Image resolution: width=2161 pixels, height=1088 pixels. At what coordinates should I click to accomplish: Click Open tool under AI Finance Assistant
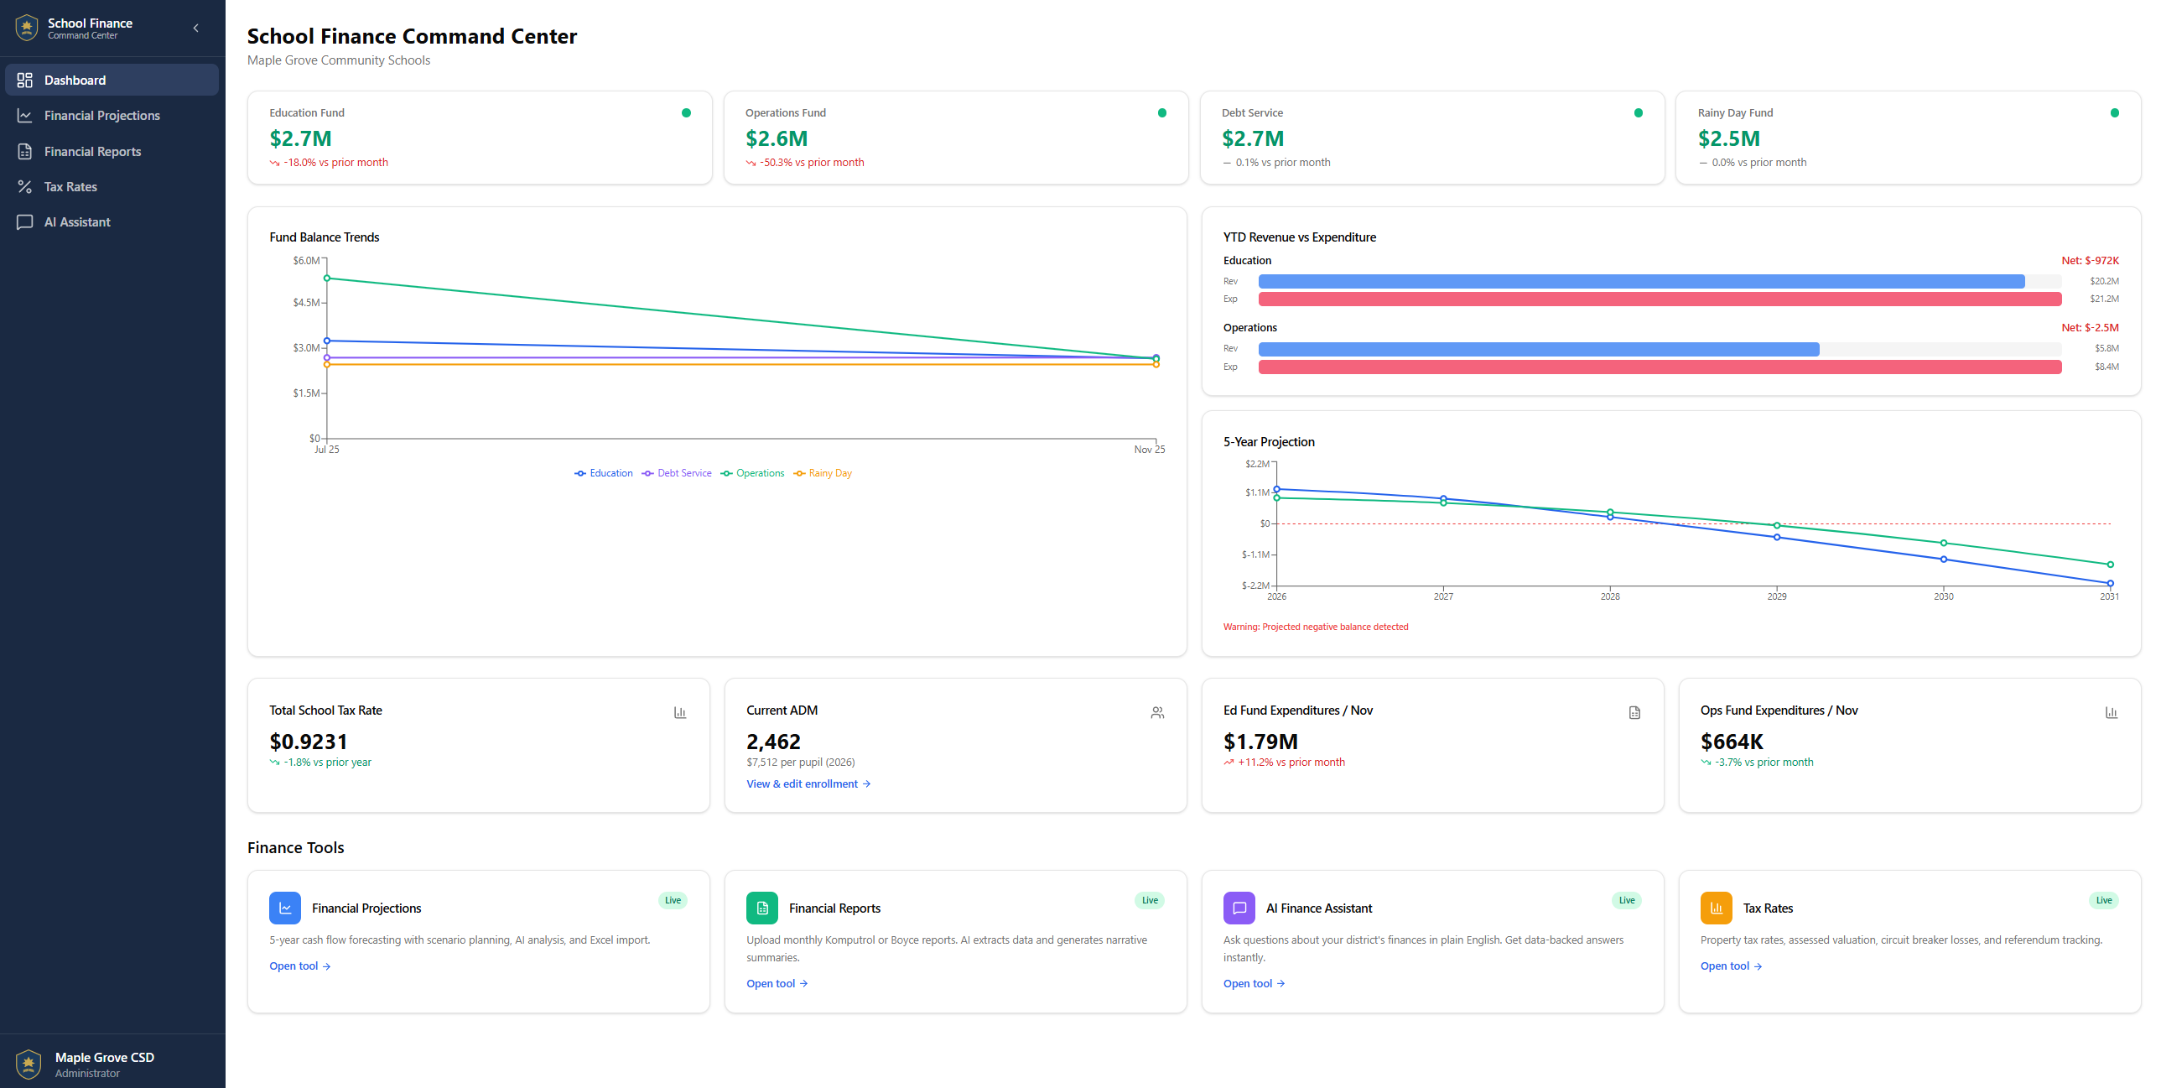click(1254, 984)
